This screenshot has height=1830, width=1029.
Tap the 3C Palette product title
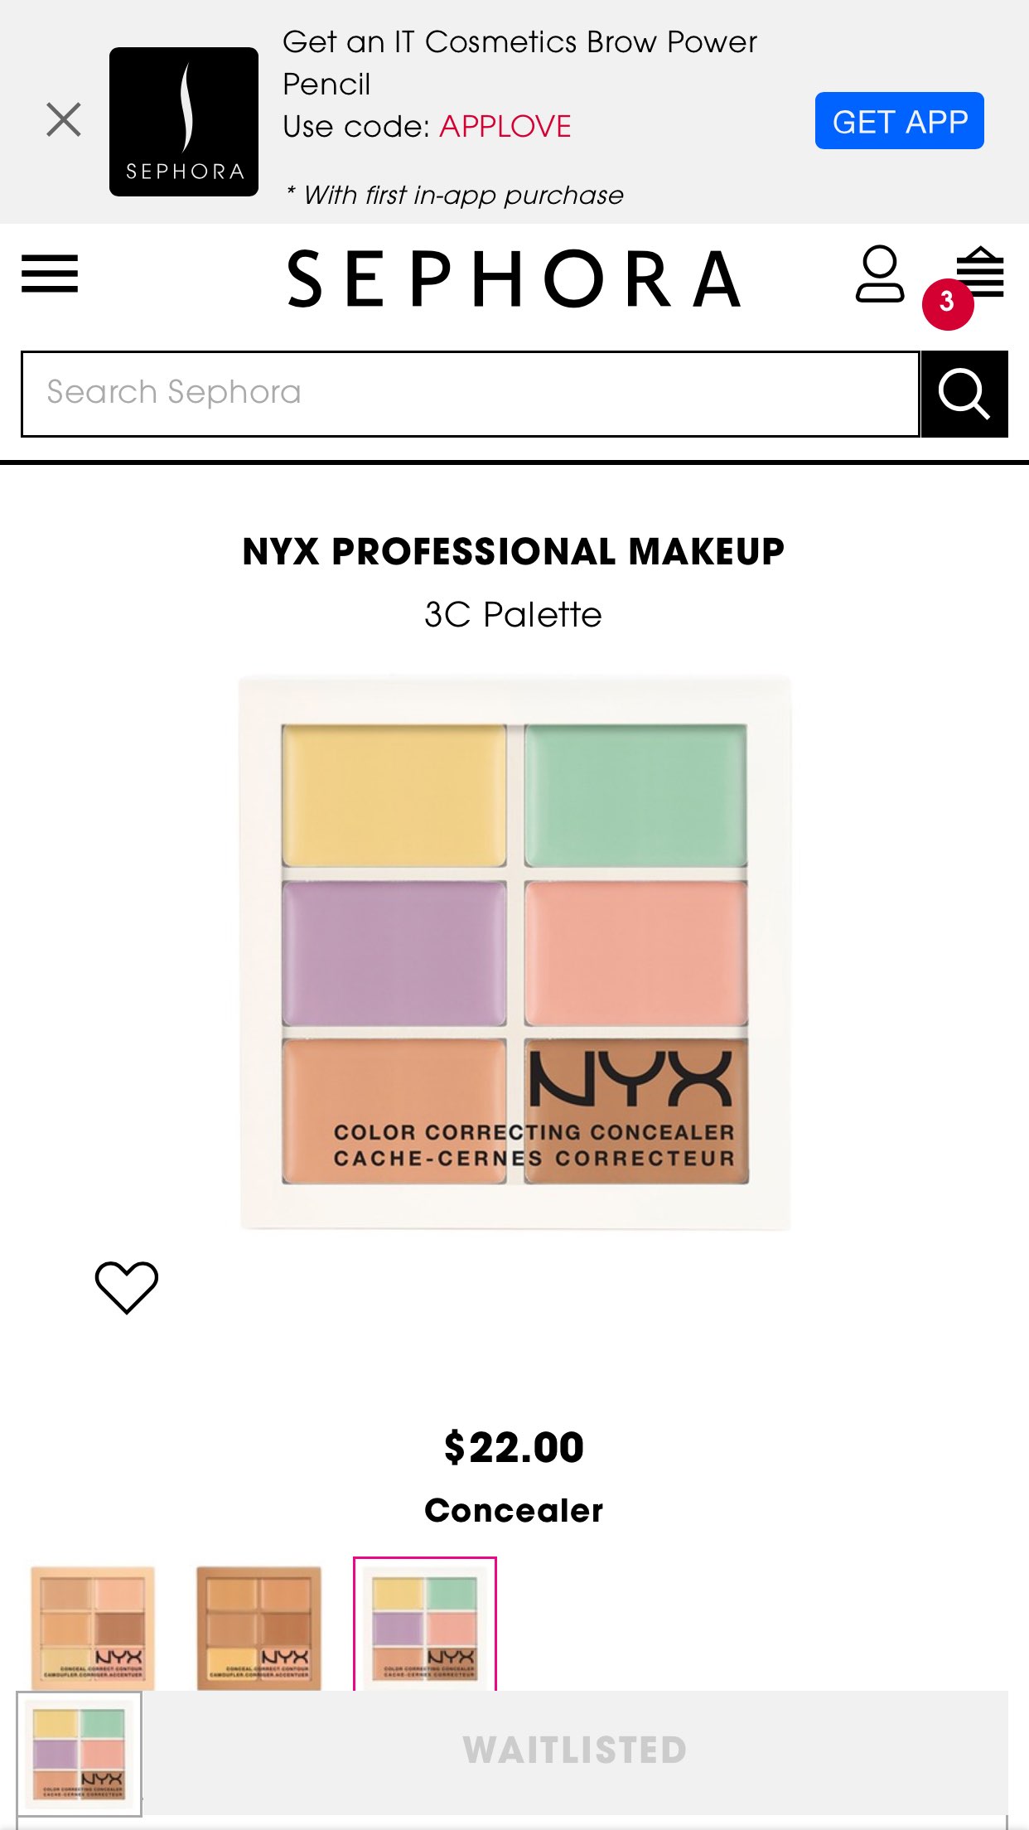coord(514,615)
